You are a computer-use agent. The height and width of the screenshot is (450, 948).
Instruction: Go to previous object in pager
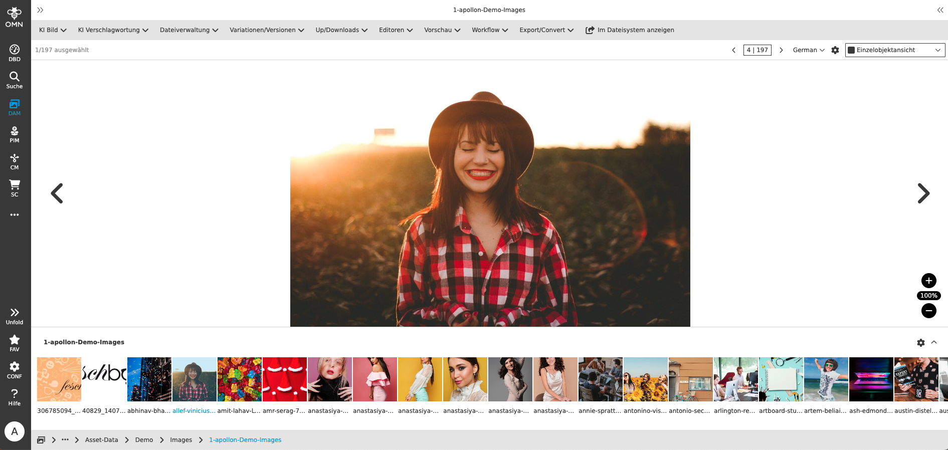(x=734, y=50)
